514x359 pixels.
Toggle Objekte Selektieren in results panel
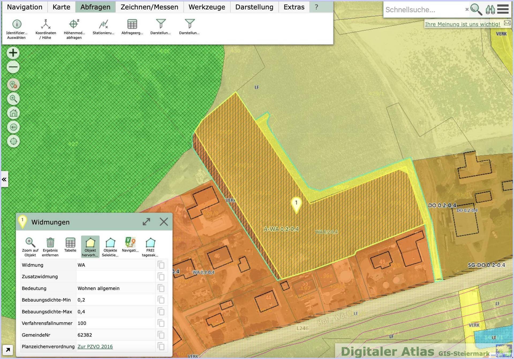pos(110,247)
